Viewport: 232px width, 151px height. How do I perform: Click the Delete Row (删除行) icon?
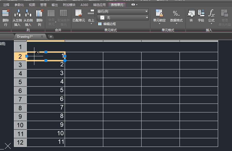(x=5, y=18)
